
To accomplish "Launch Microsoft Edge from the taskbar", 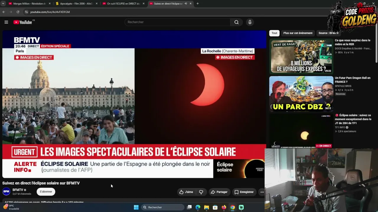I will [198, 207].
